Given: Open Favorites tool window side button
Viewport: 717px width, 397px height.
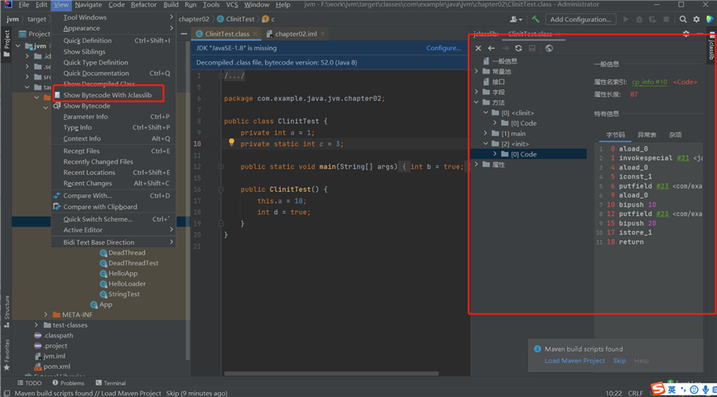Looking at the screenshot, I should tap(7, 355).
